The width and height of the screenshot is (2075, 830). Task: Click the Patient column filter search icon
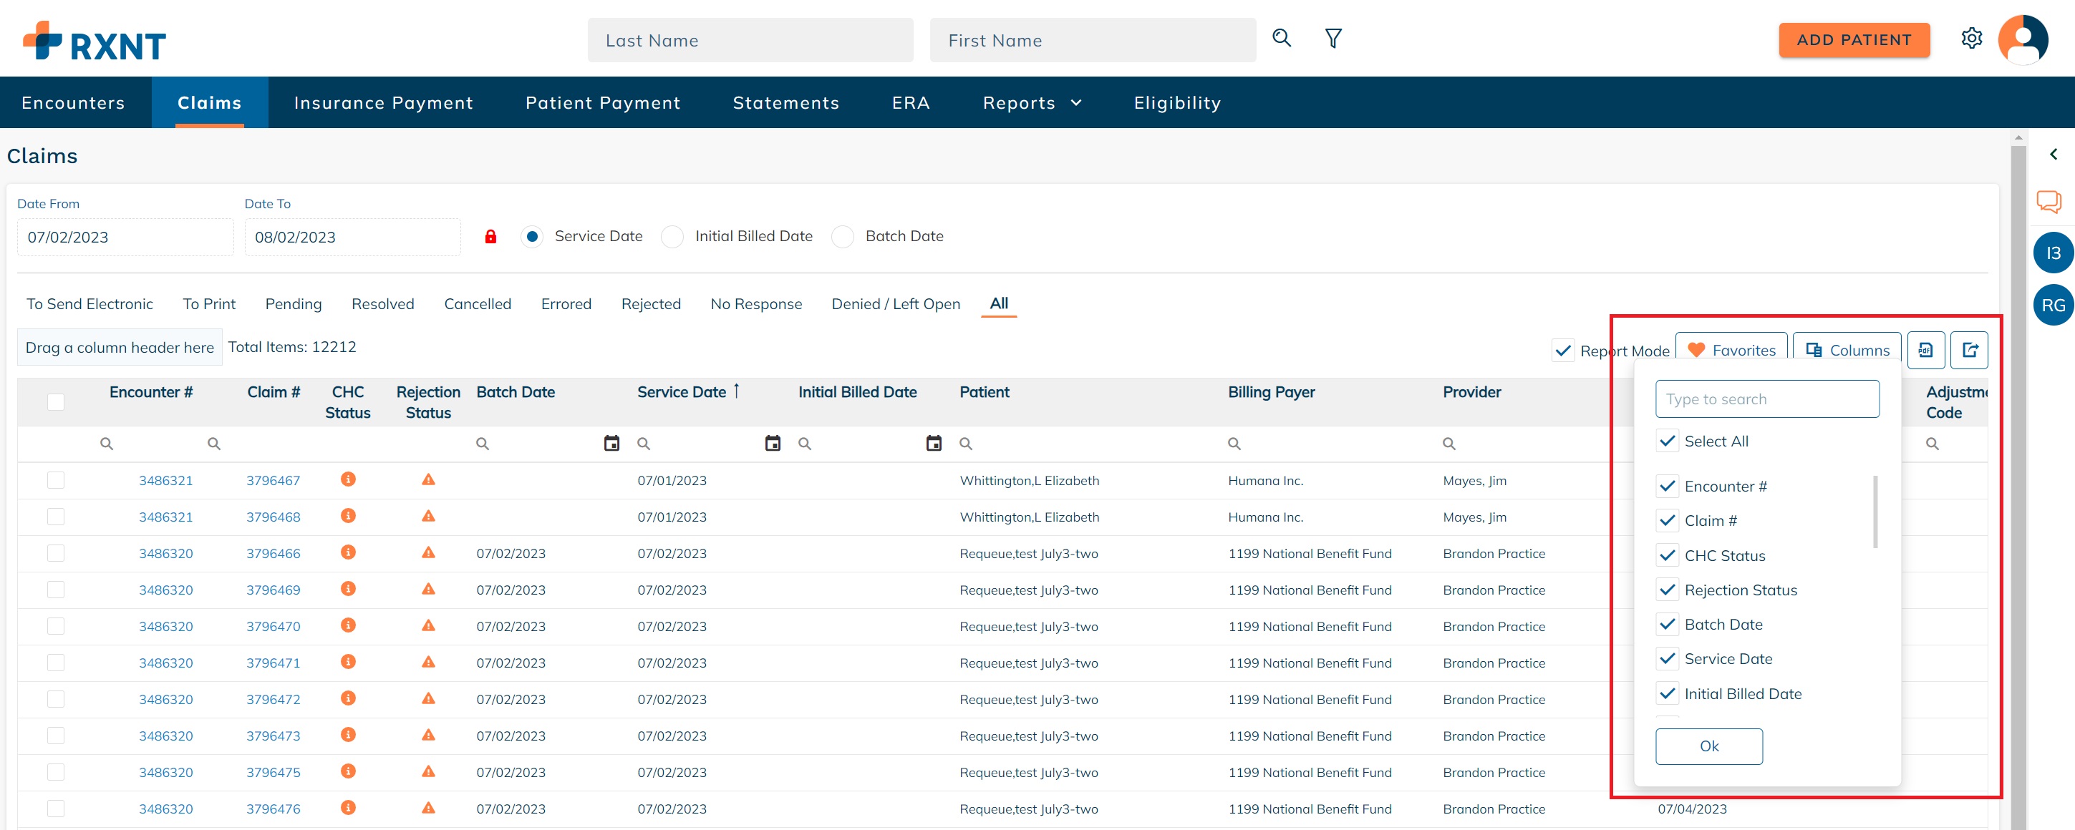coord(966,444)
